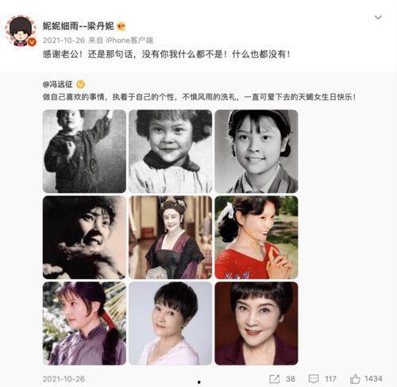The height and width of the screenshot is (387, 397).
Task: Open the ancient costume photo thumbnail
Action: 170,238
